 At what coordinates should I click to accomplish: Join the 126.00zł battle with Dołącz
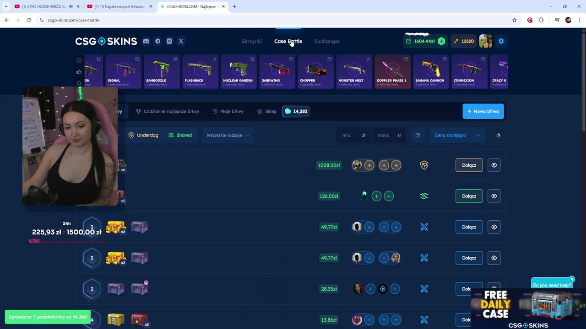coord(469,196)
